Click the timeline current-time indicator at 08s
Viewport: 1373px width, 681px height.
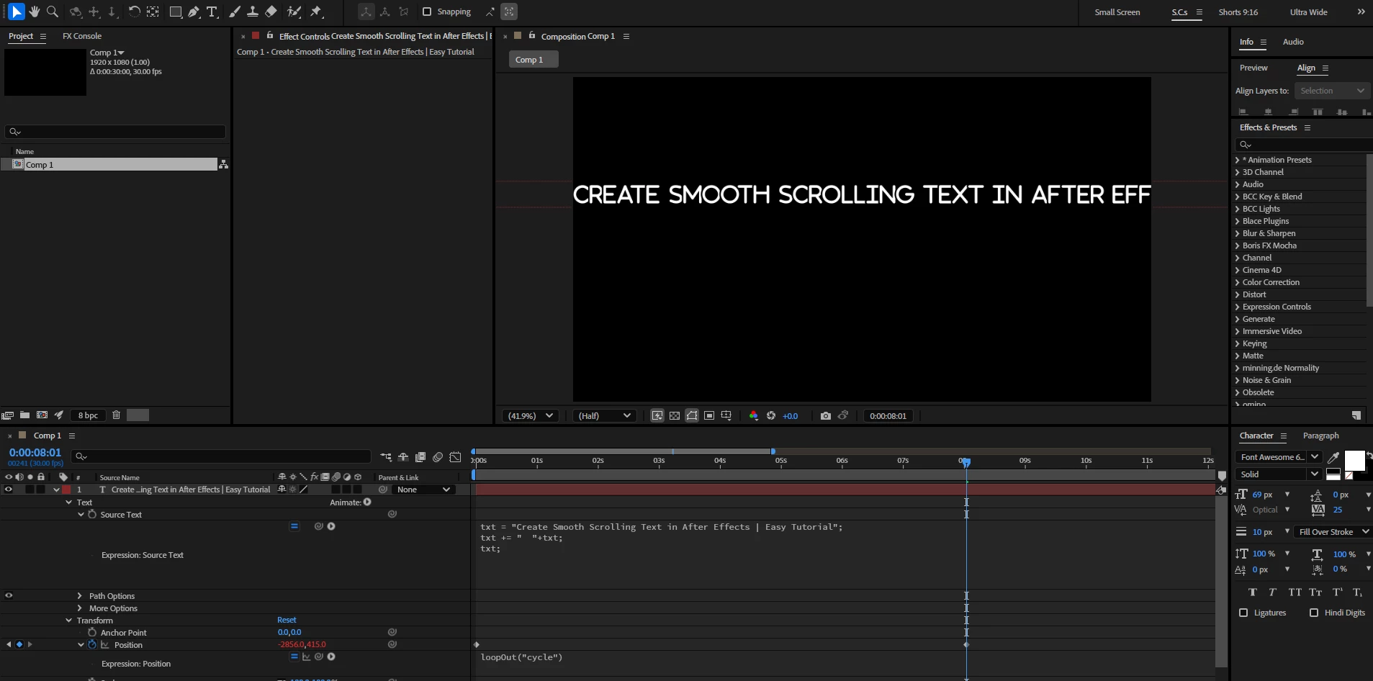(966, 461)
